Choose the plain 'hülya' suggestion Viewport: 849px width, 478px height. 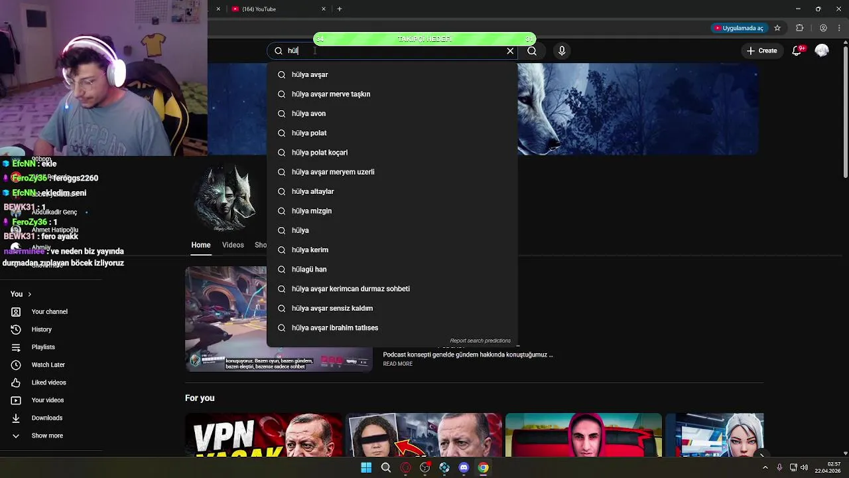tap(392, 230)
